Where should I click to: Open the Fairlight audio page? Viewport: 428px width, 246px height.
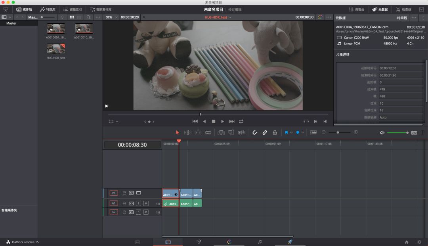click(x=260, y=242)
